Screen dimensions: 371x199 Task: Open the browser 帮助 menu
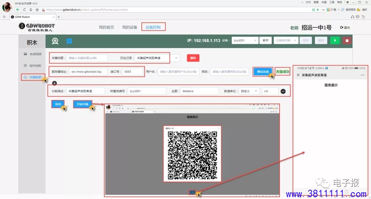pos(340,2)
